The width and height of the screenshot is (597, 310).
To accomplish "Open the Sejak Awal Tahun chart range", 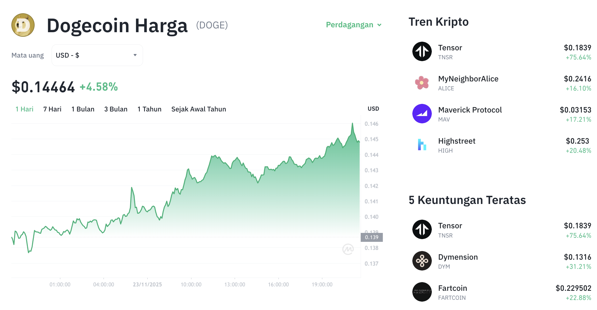I will coord(198,109).
